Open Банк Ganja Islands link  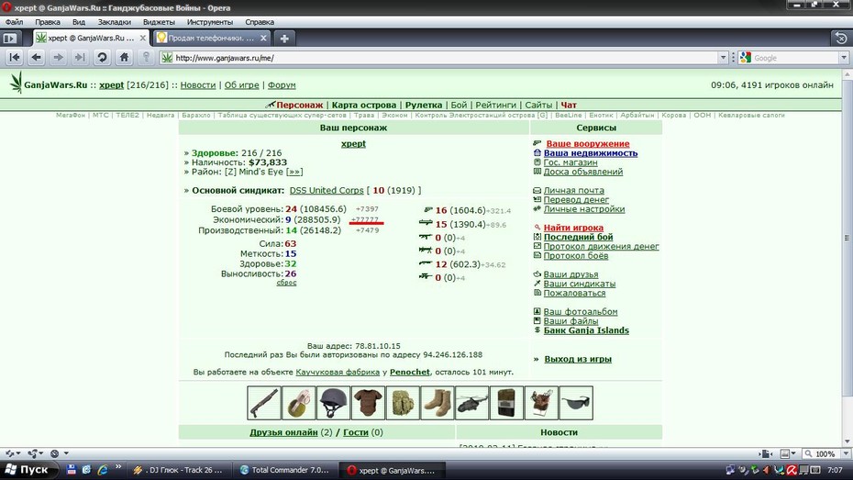[586, 330]
